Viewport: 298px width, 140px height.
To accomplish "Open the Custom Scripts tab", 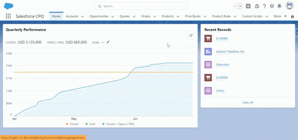I will 252,16.
